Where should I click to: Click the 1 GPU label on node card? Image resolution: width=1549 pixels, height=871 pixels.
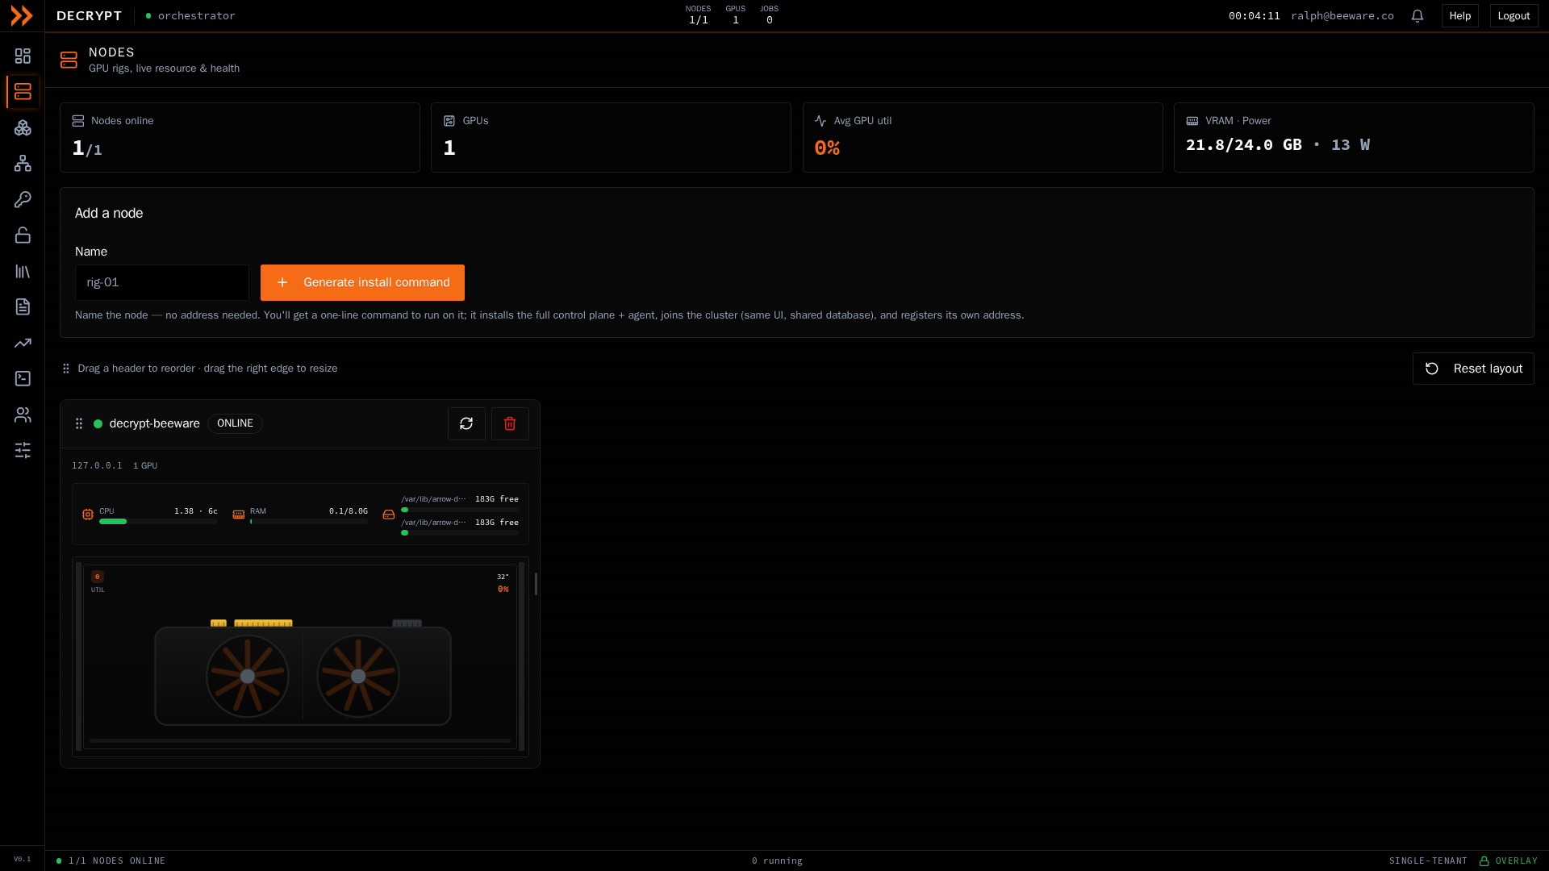tap(145, 466)
